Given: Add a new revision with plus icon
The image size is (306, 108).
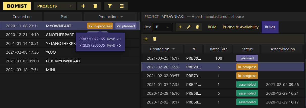Looking at the screenshot, I should point(180,27).
